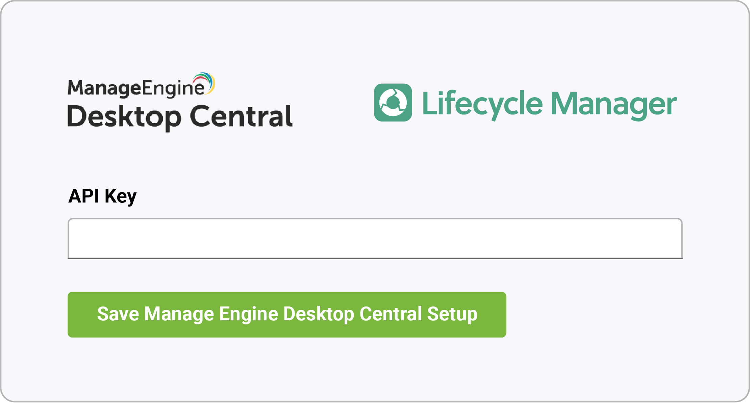Open the ManageEngine Desktop Central logo

click(180, 102)
